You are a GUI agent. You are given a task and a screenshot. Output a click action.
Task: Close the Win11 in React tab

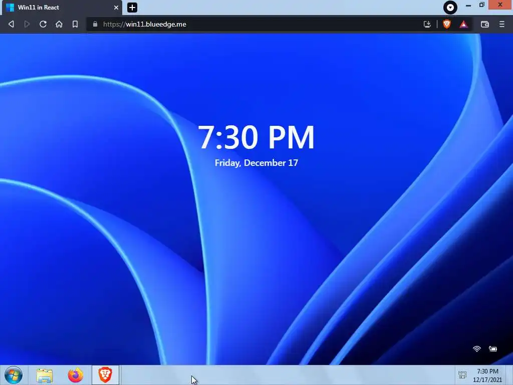tap(116, 8)
